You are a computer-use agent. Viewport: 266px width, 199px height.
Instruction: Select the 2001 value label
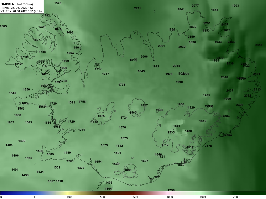[161, 46]
